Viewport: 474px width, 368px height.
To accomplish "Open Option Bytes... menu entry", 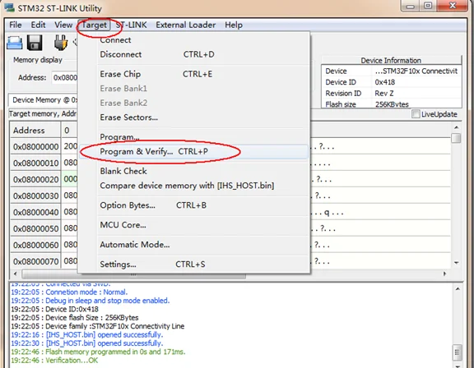I will pos(193,205).
